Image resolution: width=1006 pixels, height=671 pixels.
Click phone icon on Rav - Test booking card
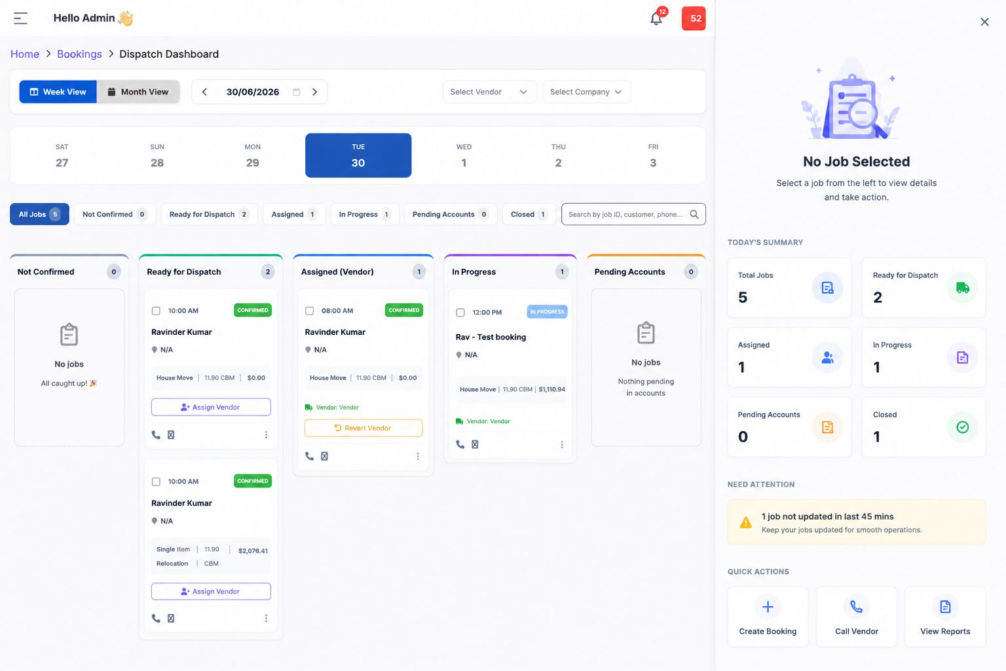tap(460, 444)
